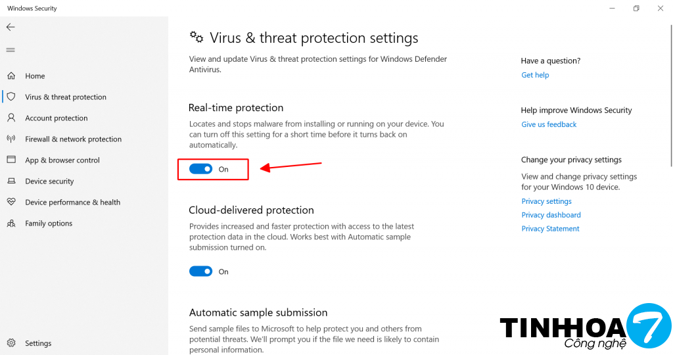This screenshot has height=355, width=673.
Task: Disable the Cloud-delivered protection toggle
Action: [x=200, y=272]
